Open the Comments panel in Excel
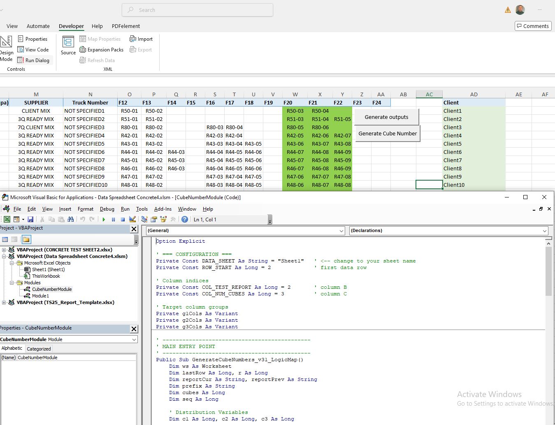555x425 pixels. pyautogui.click(x=532, y=26)
